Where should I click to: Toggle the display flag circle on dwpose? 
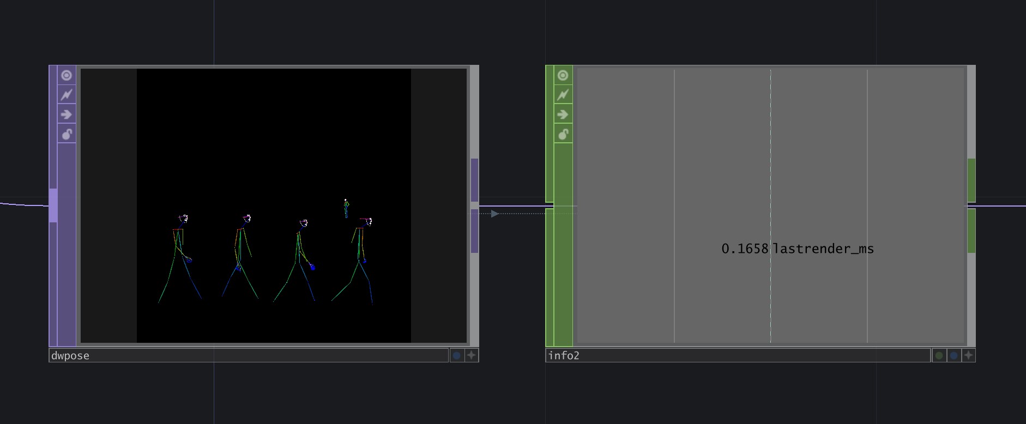click(67, 75)
